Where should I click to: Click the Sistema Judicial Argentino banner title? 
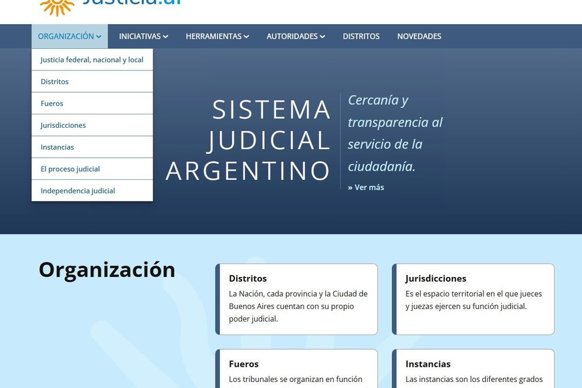(x=249, y=140)
